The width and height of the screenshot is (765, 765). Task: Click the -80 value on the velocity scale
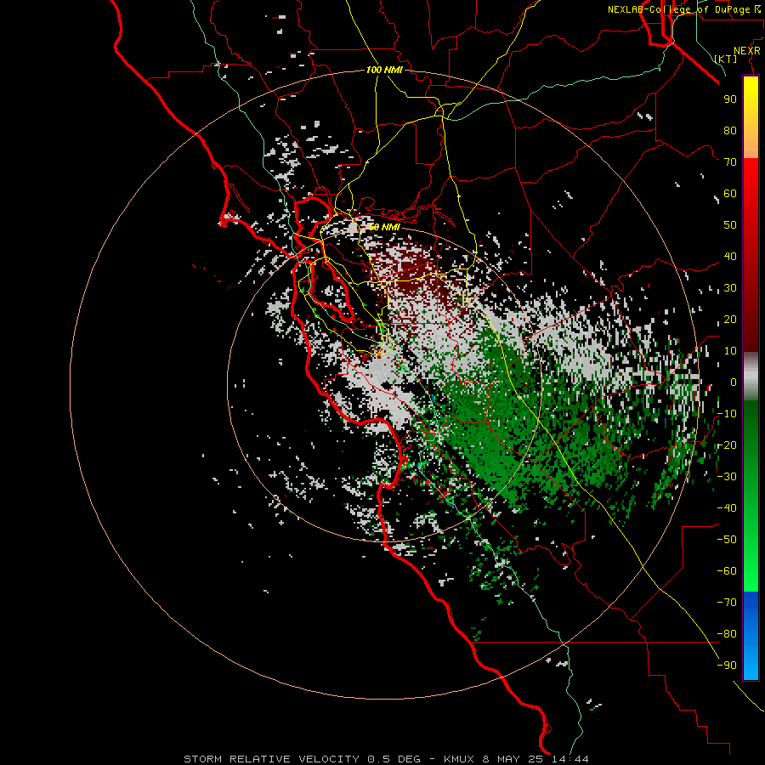coord(727,634)
